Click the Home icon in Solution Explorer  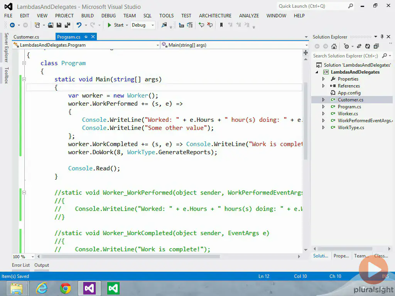pos(334,46)
